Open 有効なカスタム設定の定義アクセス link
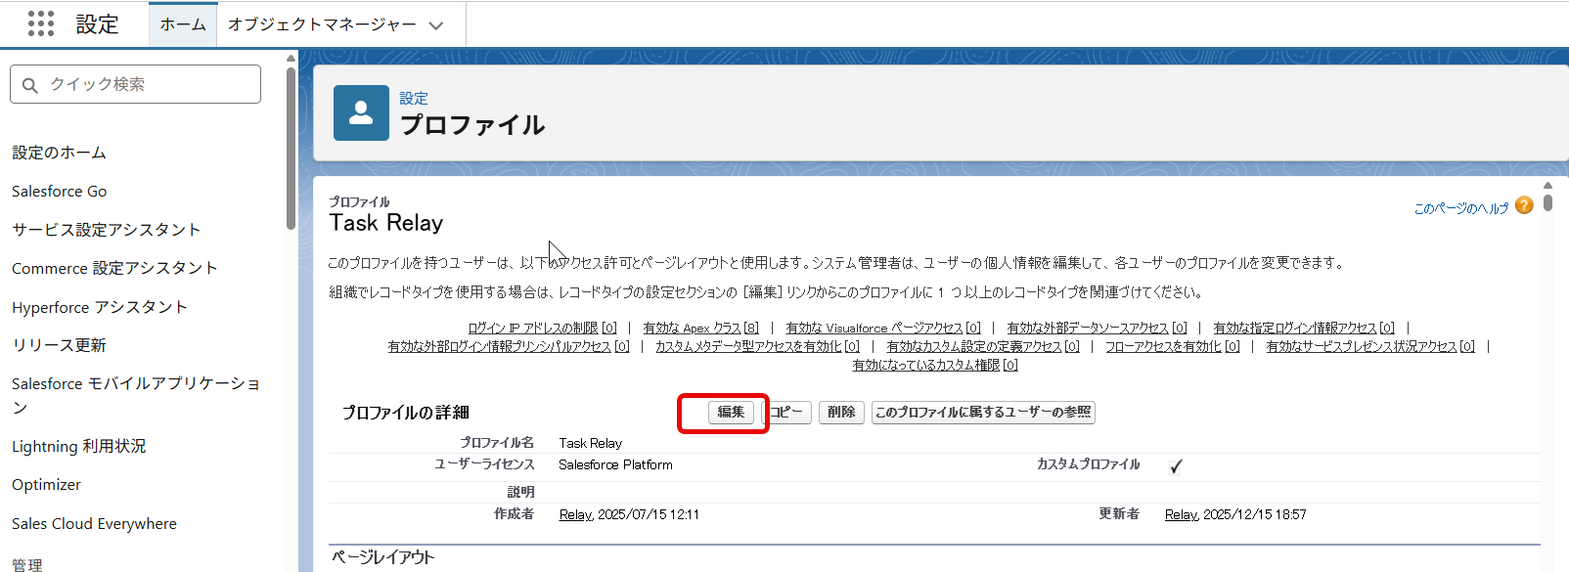This screenshot has height=572, width=1569. pyautogui.click(x=983, y=346)
